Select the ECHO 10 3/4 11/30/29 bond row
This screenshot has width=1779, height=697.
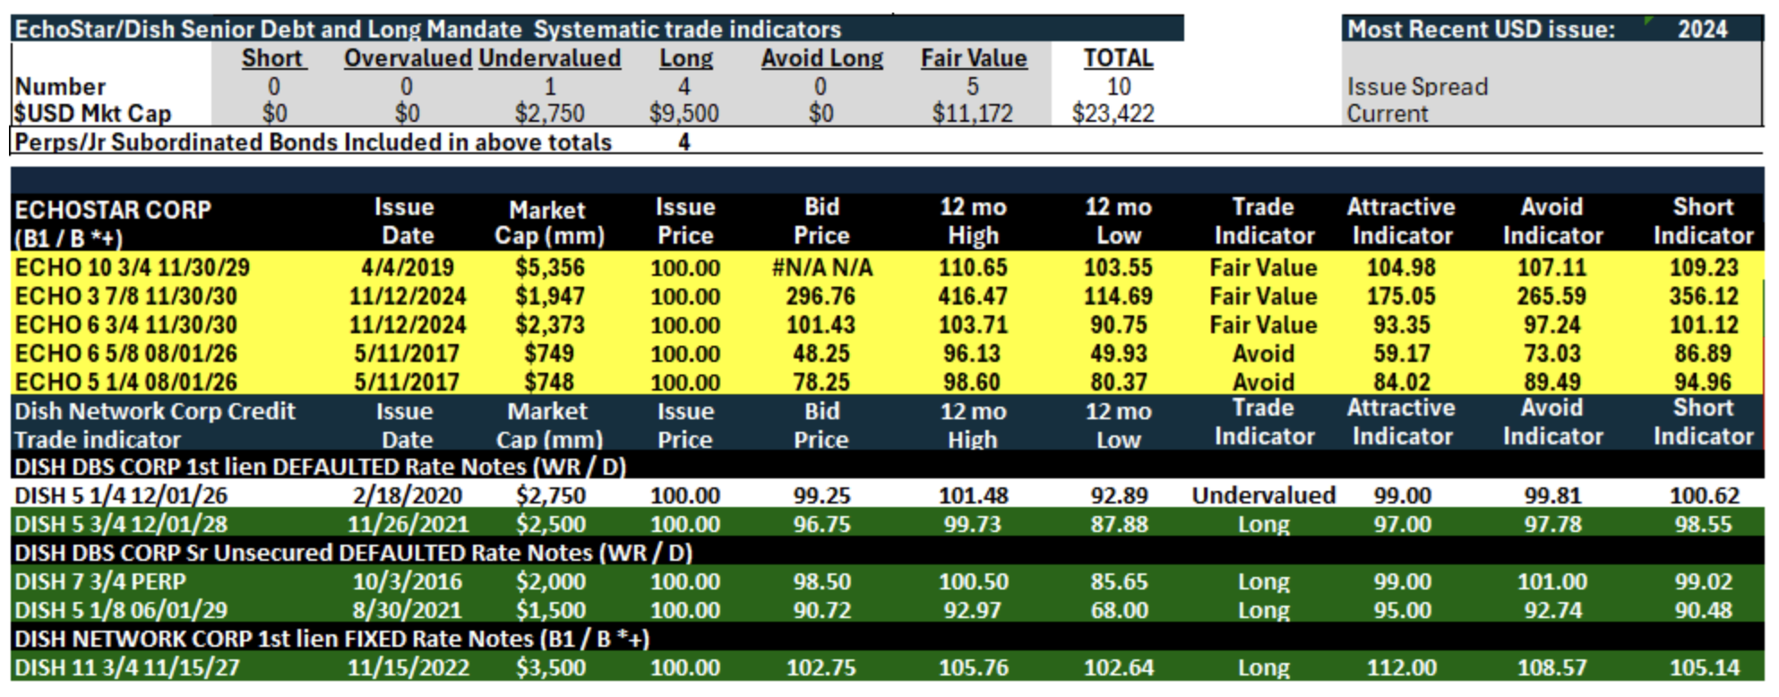tap(887, 267)
